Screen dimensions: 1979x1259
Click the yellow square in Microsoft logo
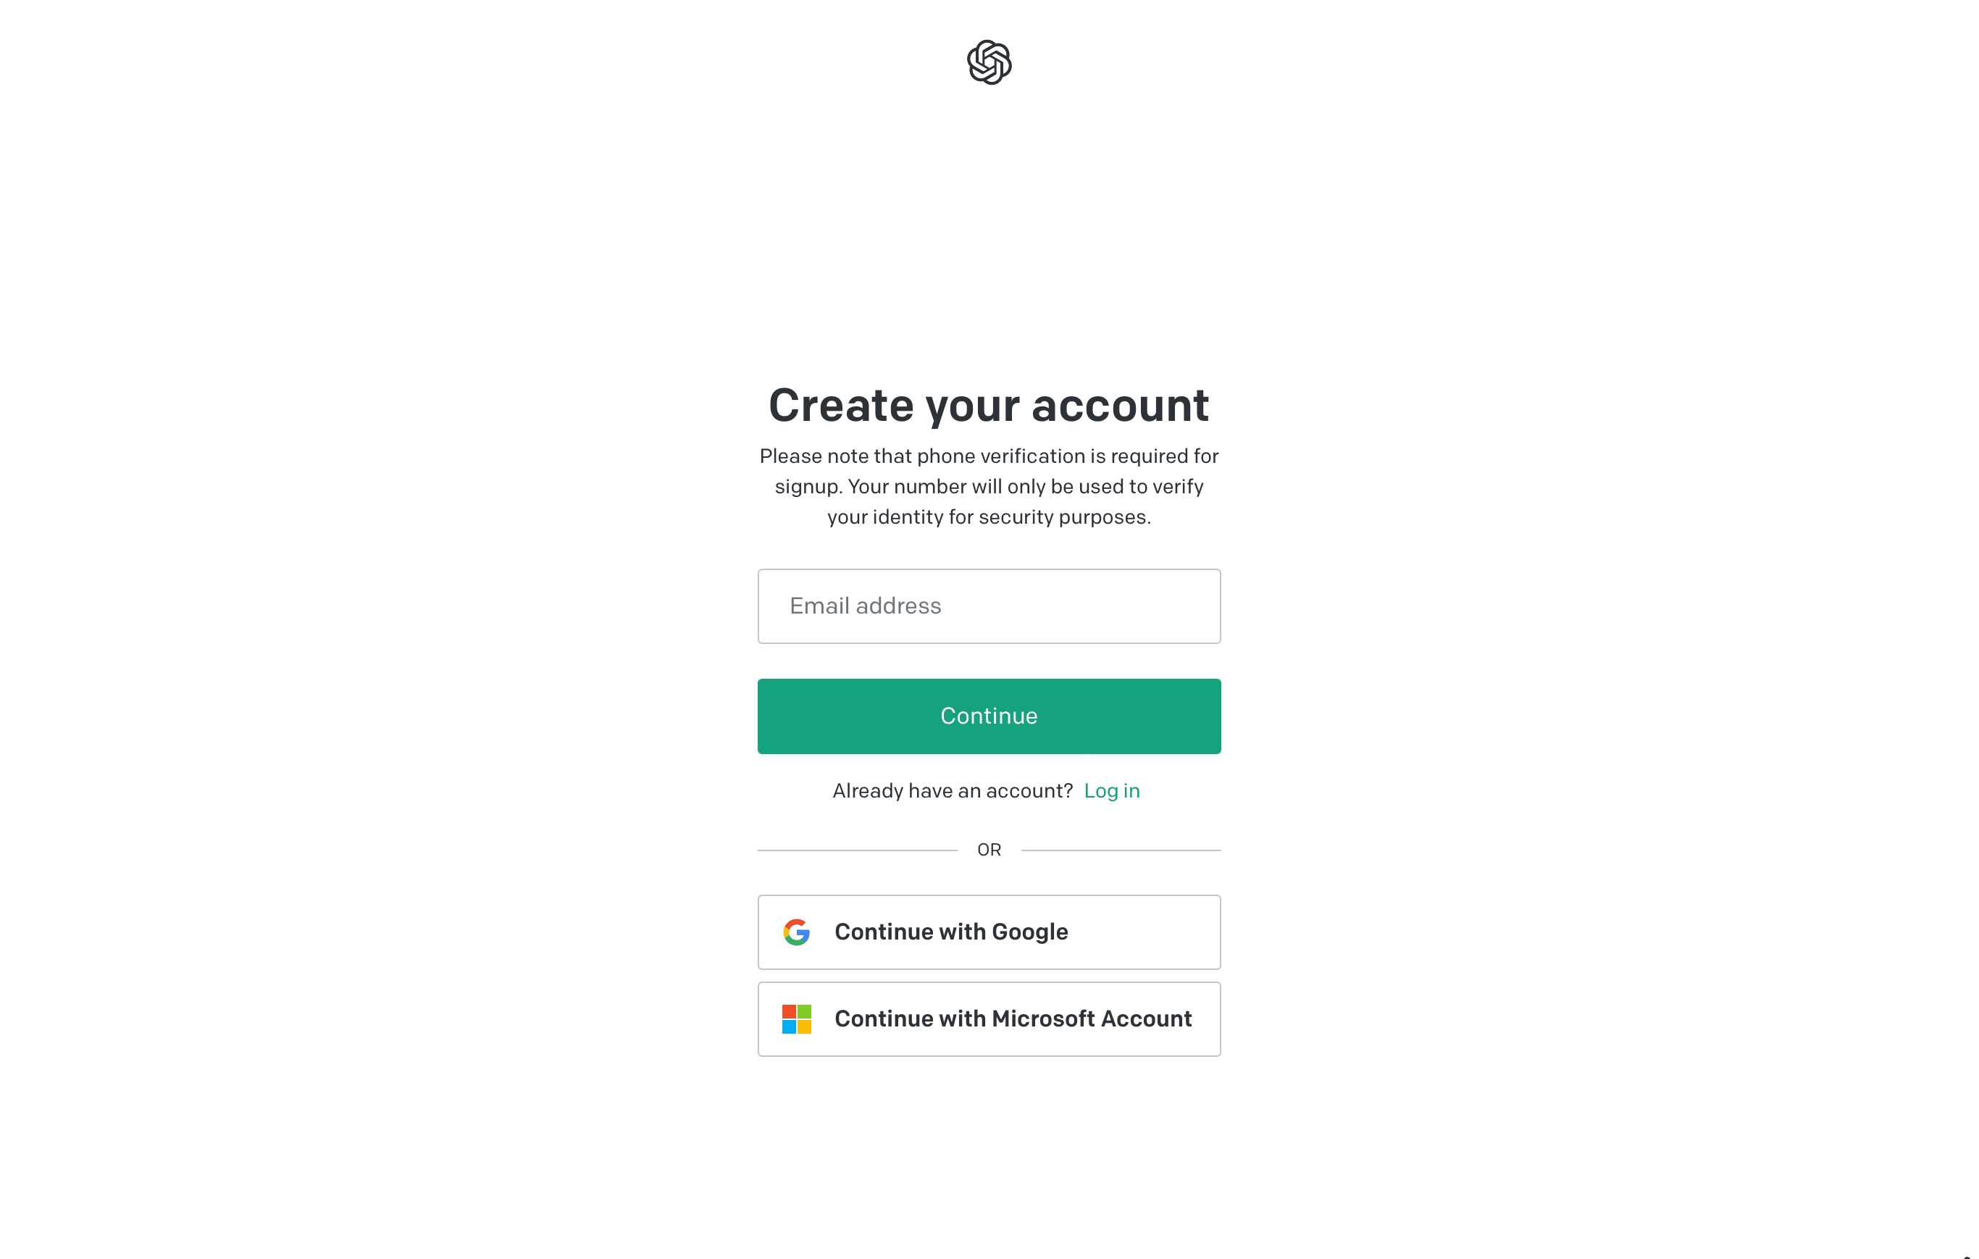pos(805,1026)
